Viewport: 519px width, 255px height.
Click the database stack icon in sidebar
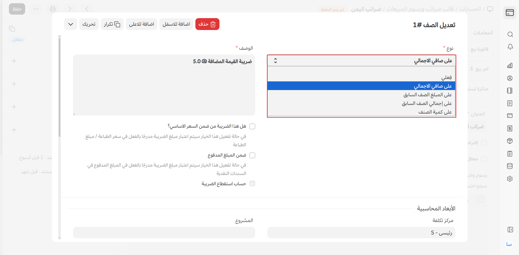point(510,166)
